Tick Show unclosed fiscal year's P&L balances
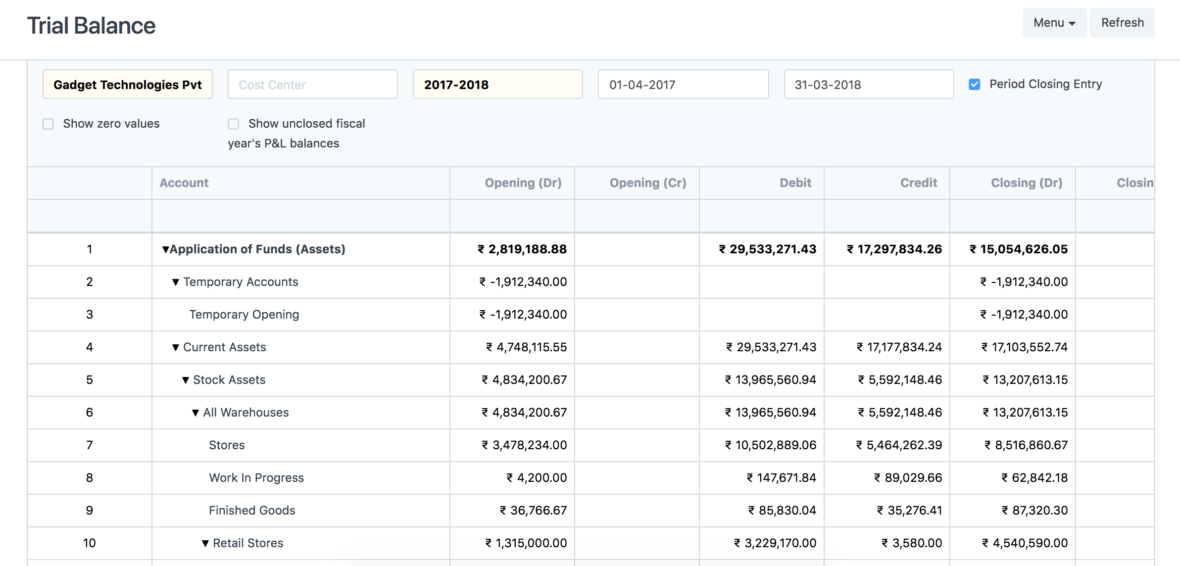1180x566 pixels. [x=233, y=124]
